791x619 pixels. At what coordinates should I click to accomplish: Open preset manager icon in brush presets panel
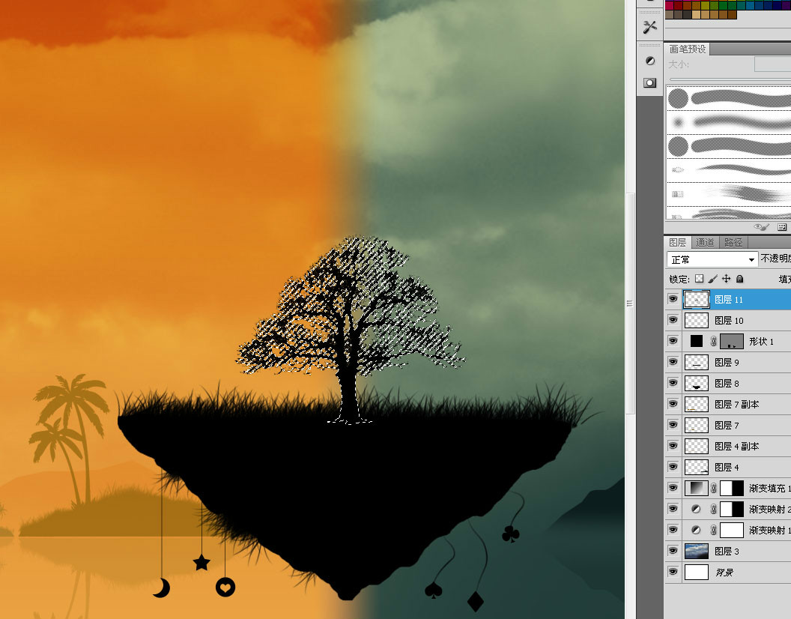pyautogui.click(x=782, y=227)
